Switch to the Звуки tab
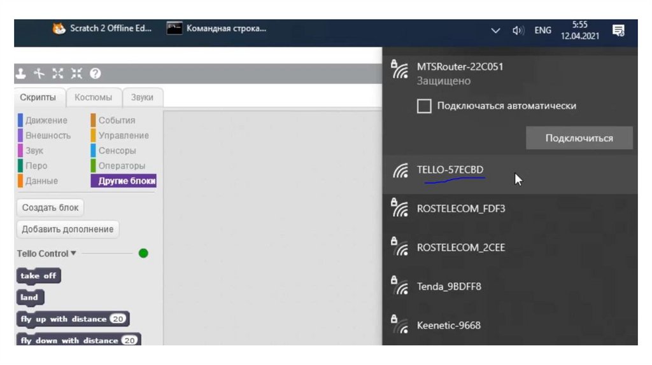The width and height of the screenshot is (652, 365). (x=142, y=97)
